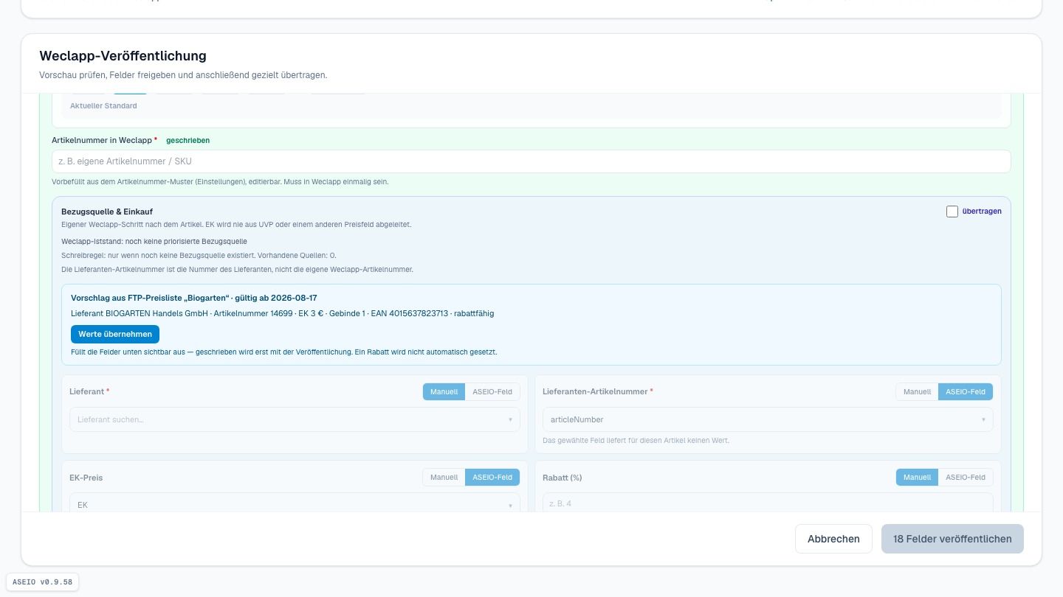1063x597 pixels.
Task: Click the "Bezugsquelle & Einkauf" section title
Action: pos(107,212)
